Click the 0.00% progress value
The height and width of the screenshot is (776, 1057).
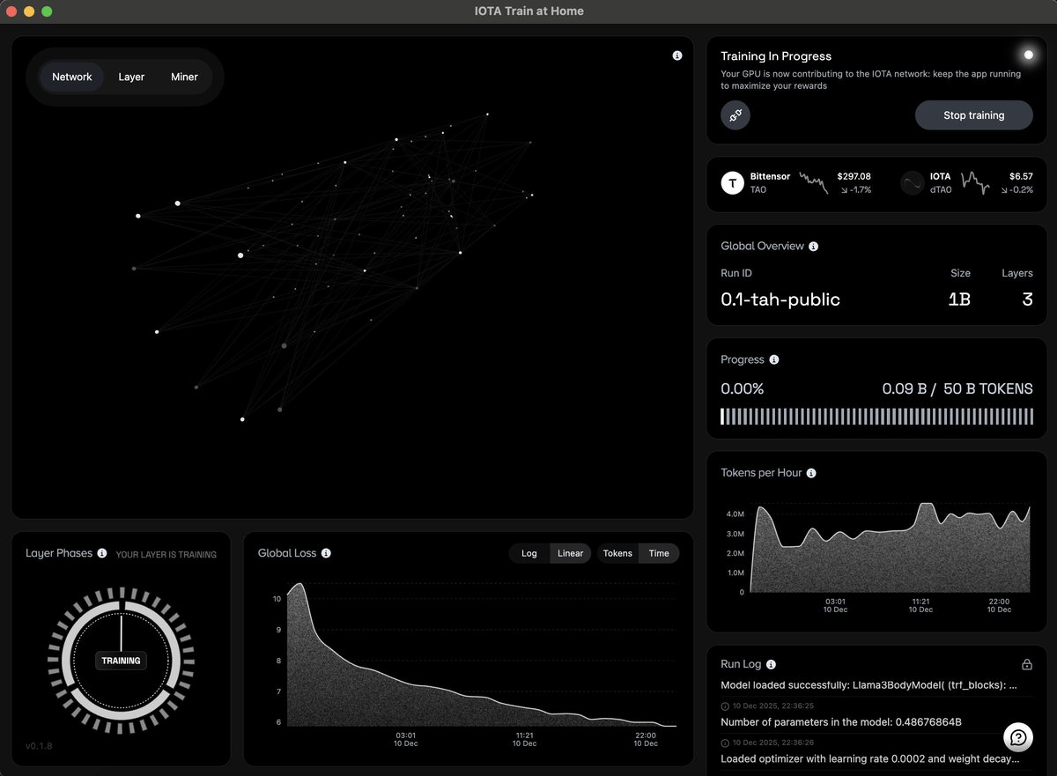(743, 388)
